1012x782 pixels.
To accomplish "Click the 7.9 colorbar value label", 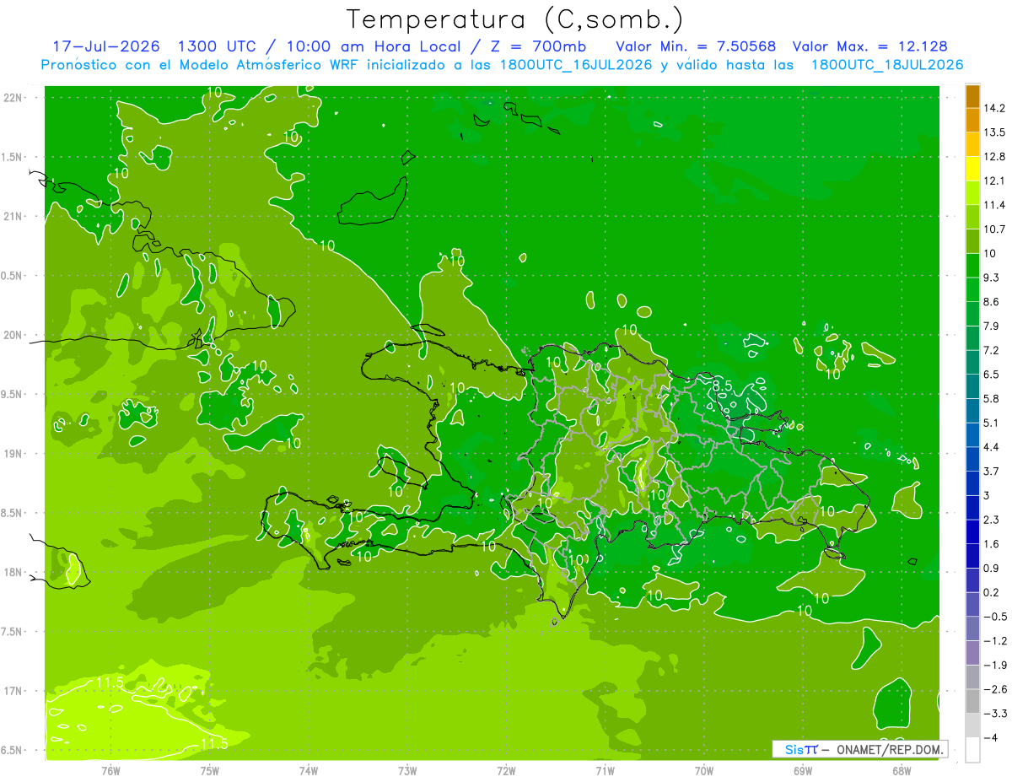I will click(x=991, y=326).
